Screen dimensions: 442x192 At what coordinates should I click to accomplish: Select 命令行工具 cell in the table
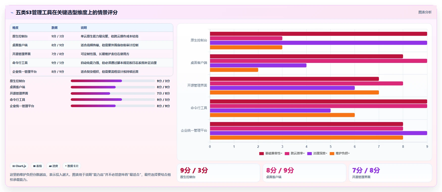[x=20, y=63]
